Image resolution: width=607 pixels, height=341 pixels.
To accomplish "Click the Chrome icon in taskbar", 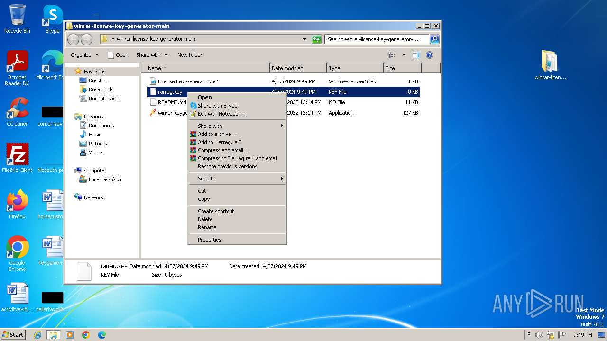I will click(85, 335).
